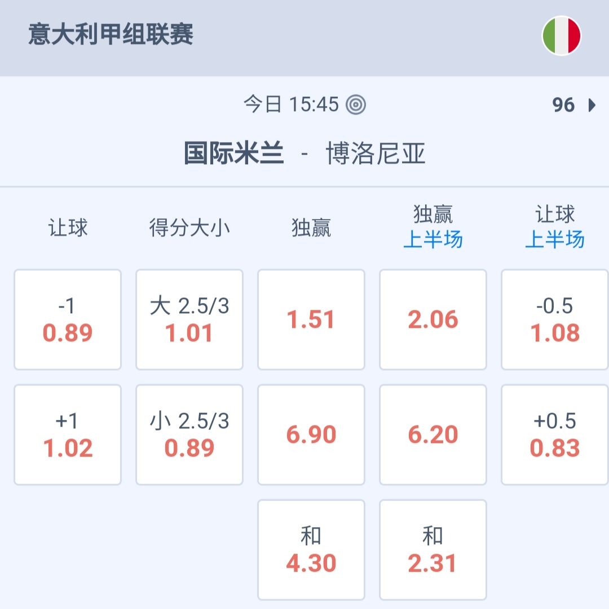Click the Italy flag icon

pyautogui.click(x=561, y=36)
